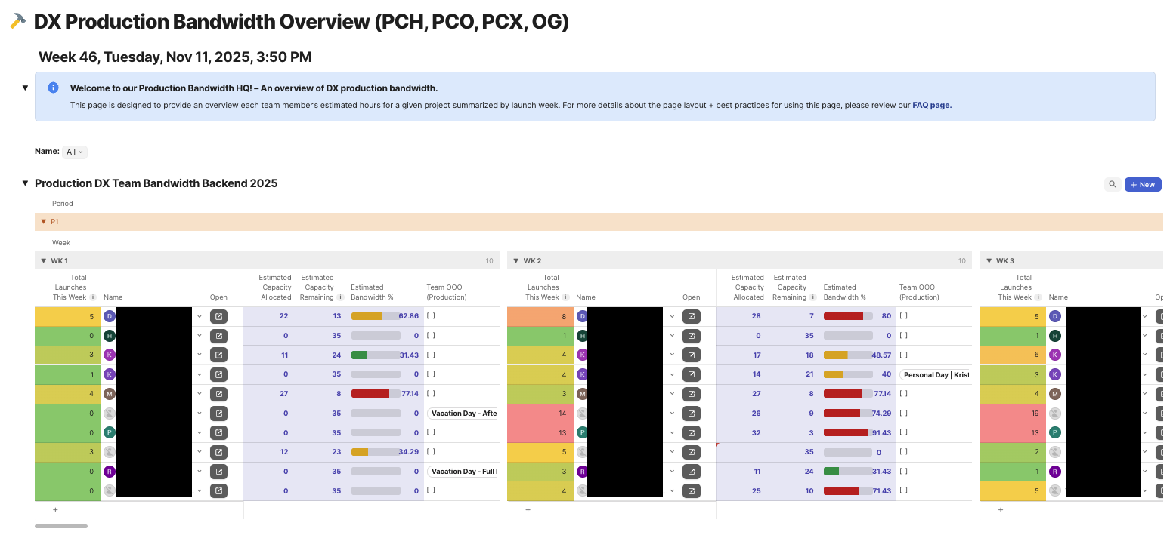Click info icon beside WK 1 Estimated Capacity Remaining
Screen dimensions: 1170x535
click(x=340, y=297)
